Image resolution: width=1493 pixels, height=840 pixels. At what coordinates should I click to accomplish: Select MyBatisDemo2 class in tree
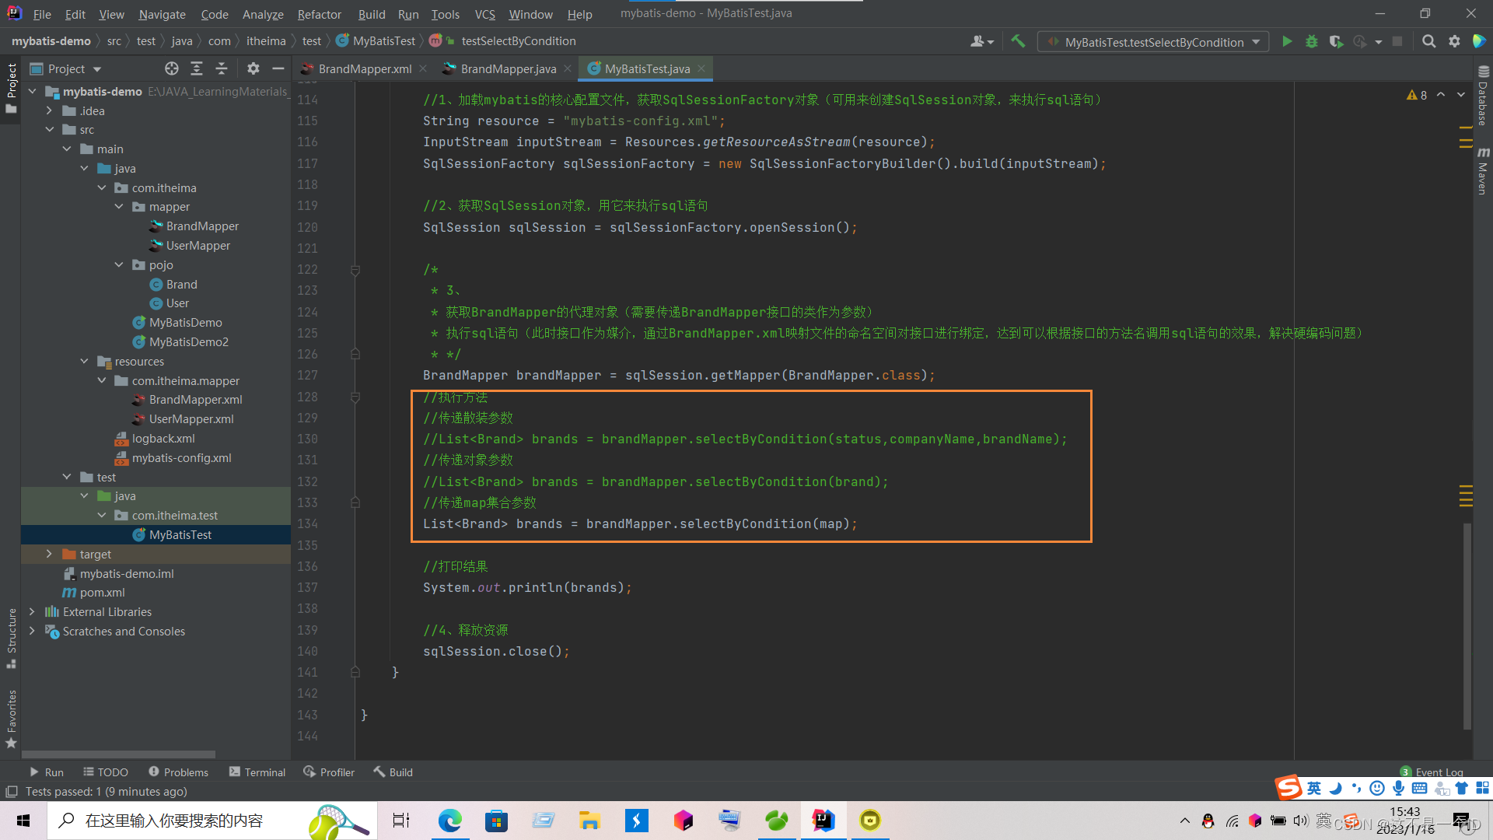(188, 342)
